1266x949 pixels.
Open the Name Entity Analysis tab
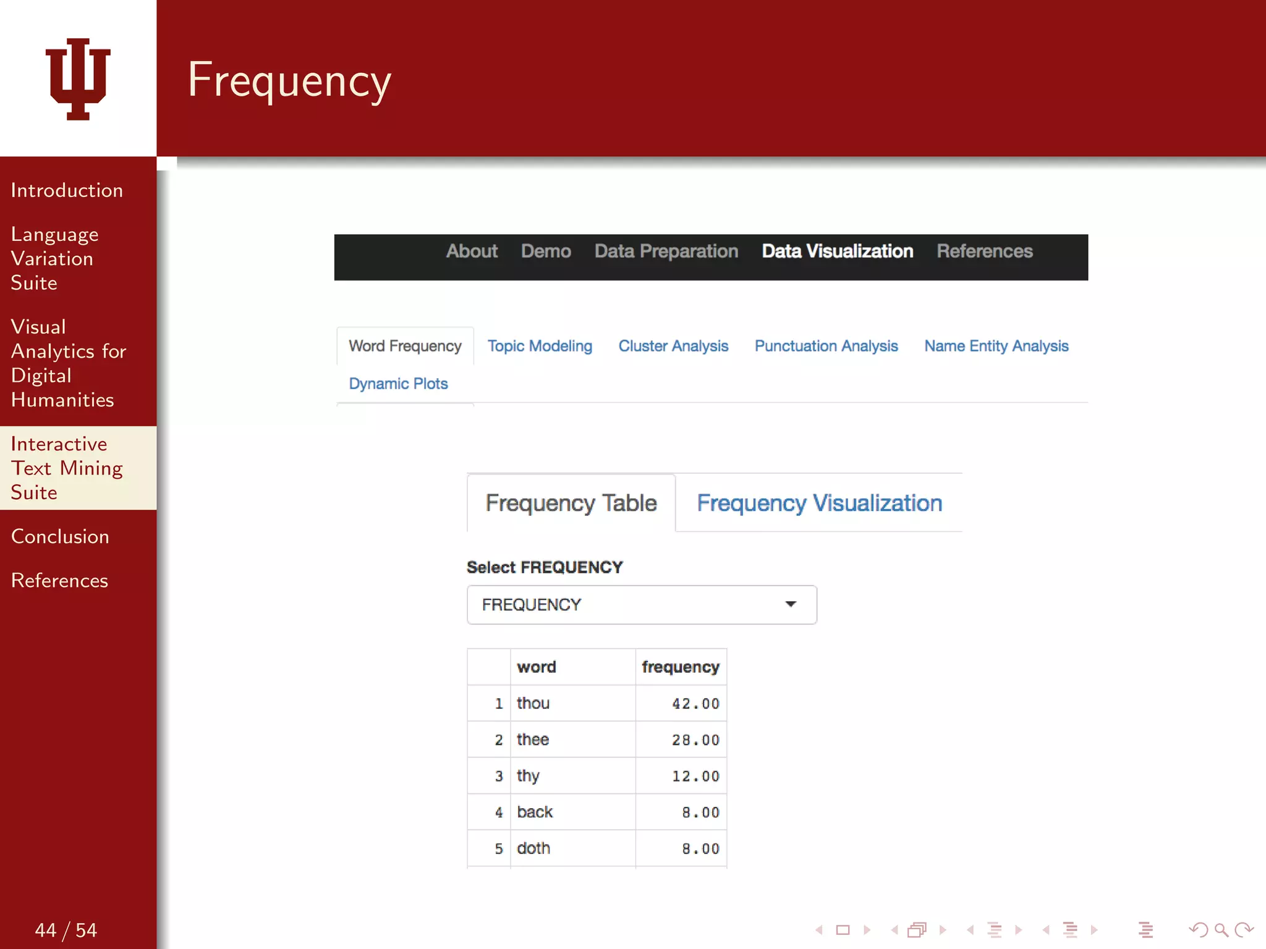[996, 346]
